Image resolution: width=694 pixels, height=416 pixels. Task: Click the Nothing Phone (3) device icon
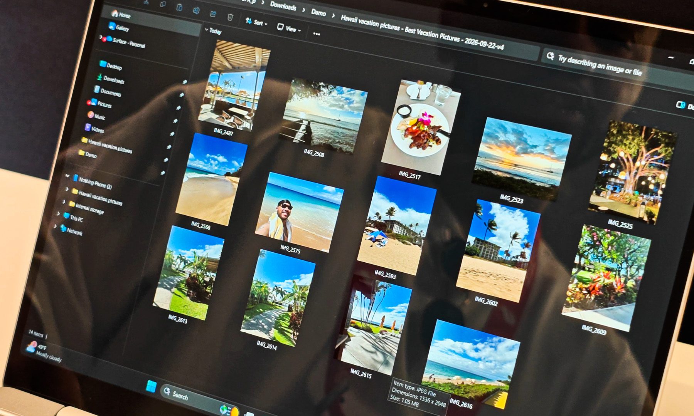(x=76, y=178)
